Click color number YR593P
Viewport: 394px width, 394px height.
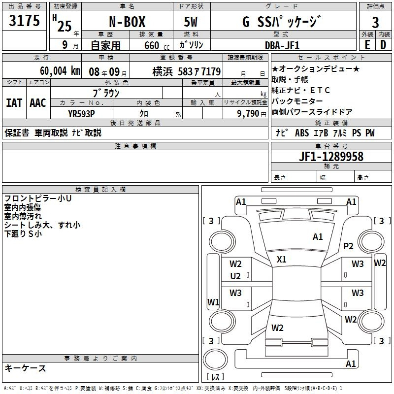pyautogui.click(x=81, y=114)
